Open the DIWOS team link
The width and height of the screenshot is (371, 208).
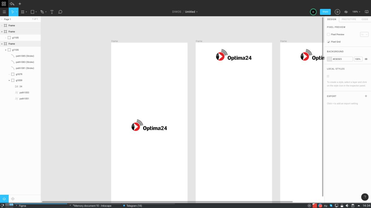coord(177,12)
